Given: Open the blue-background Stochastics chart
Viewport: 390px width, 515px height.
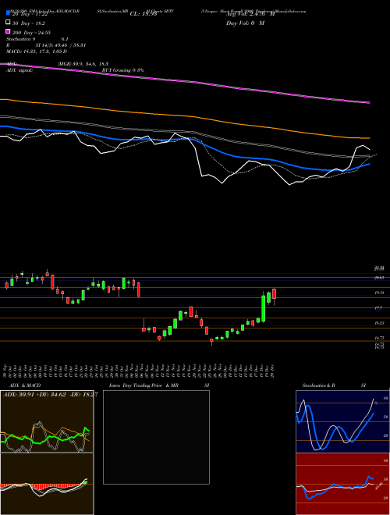Looking at the screenshot, I should pyautogui.click(x=342, y=421).
